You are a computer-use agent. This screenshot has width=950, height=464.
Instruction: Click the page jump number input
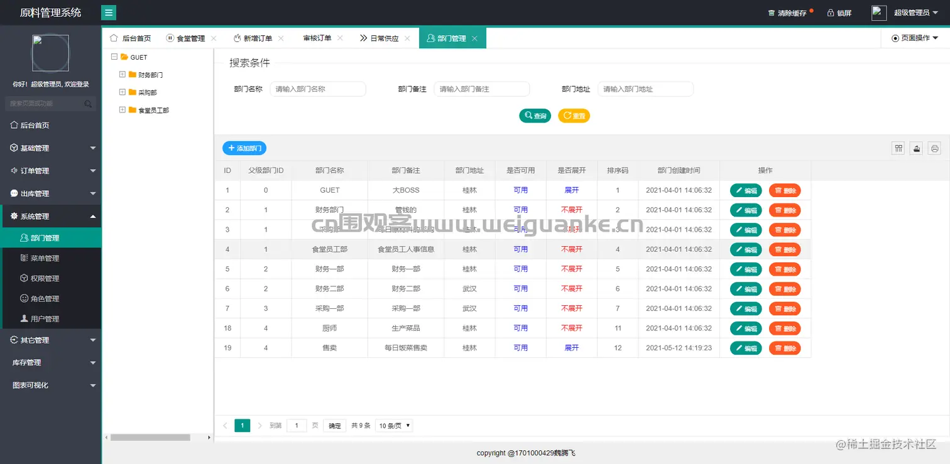(x=297, y=426)
